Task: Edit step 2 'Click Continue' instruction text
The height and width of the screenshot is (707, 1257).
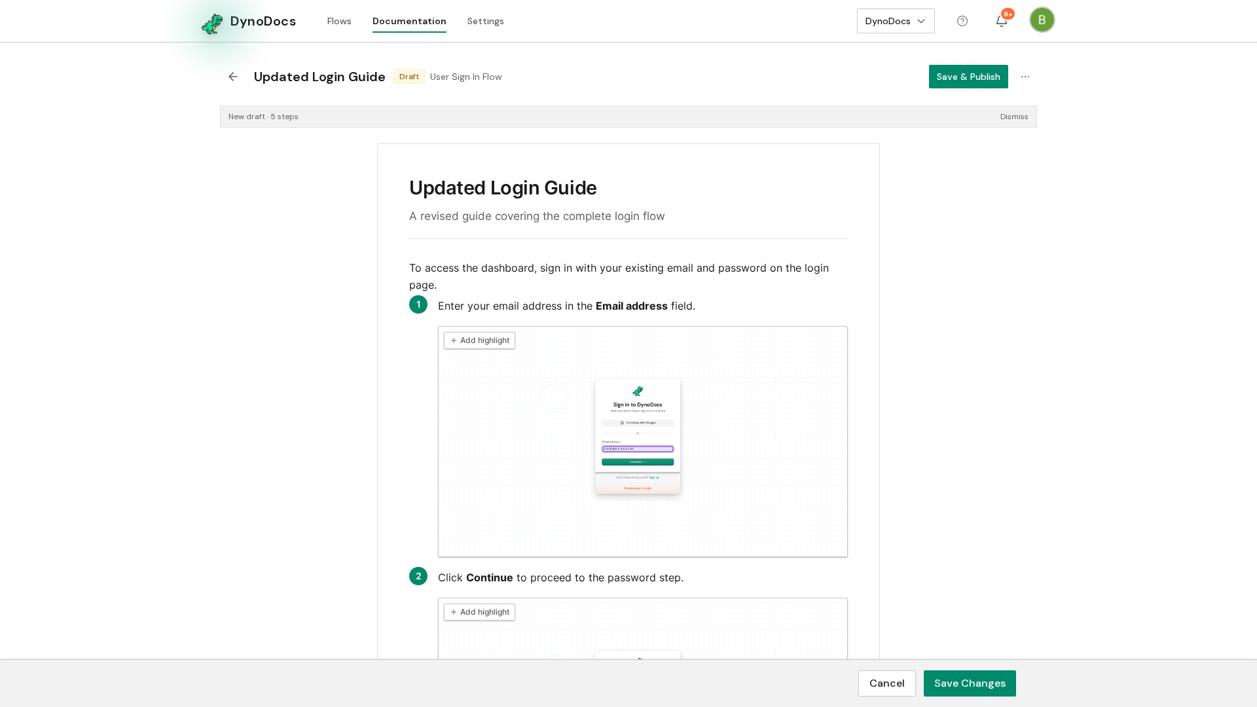Action: (560, 577)
